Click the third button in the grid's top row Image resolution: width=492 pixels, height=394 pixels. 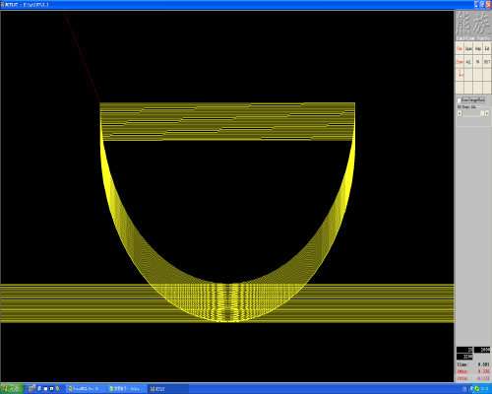(477, 48)
